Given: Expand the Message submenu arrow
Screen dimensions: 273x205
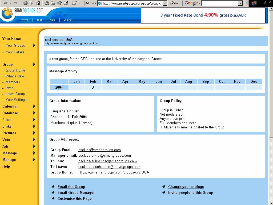Looking at the screenshot, I should [x=34, y=153].
